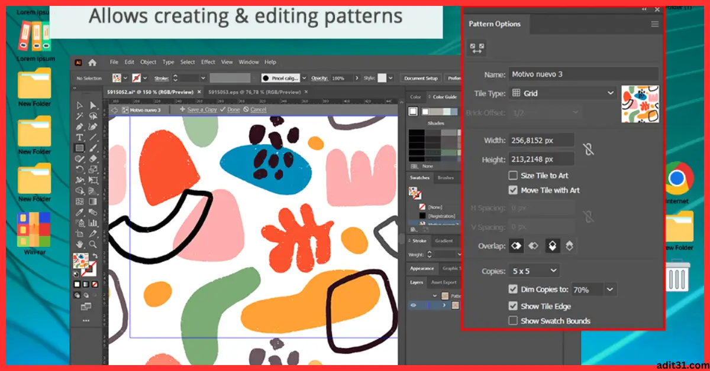Set overlap Right in Front

click(x=533, y=246)
